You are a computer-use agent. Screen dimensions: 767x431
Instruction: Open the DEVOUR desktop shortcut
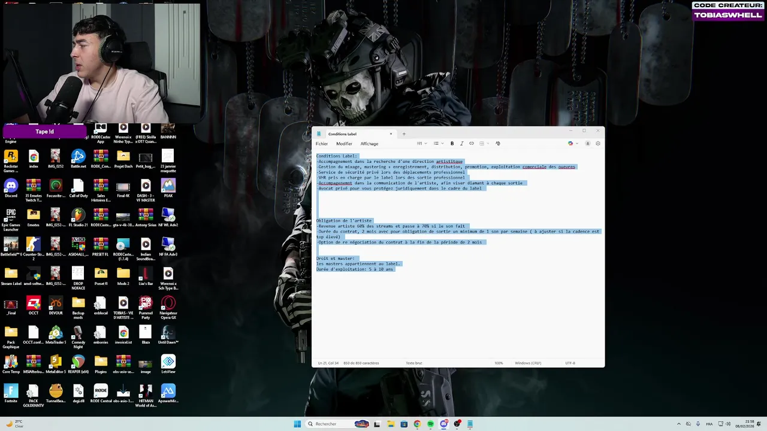[56, 306]
